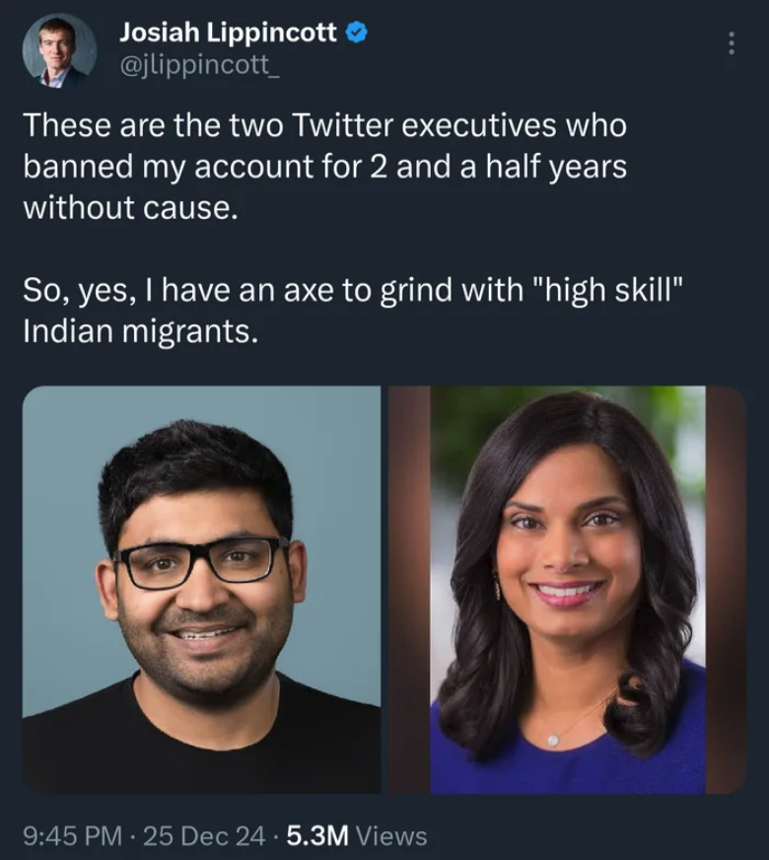
Task: Click the word Views after 5.3M
Action: pyautogui.click(x=391, y=836)
